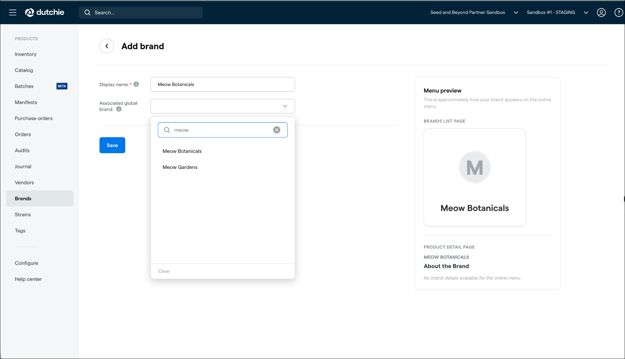Click the search magnifier icon in top bar

87,13
